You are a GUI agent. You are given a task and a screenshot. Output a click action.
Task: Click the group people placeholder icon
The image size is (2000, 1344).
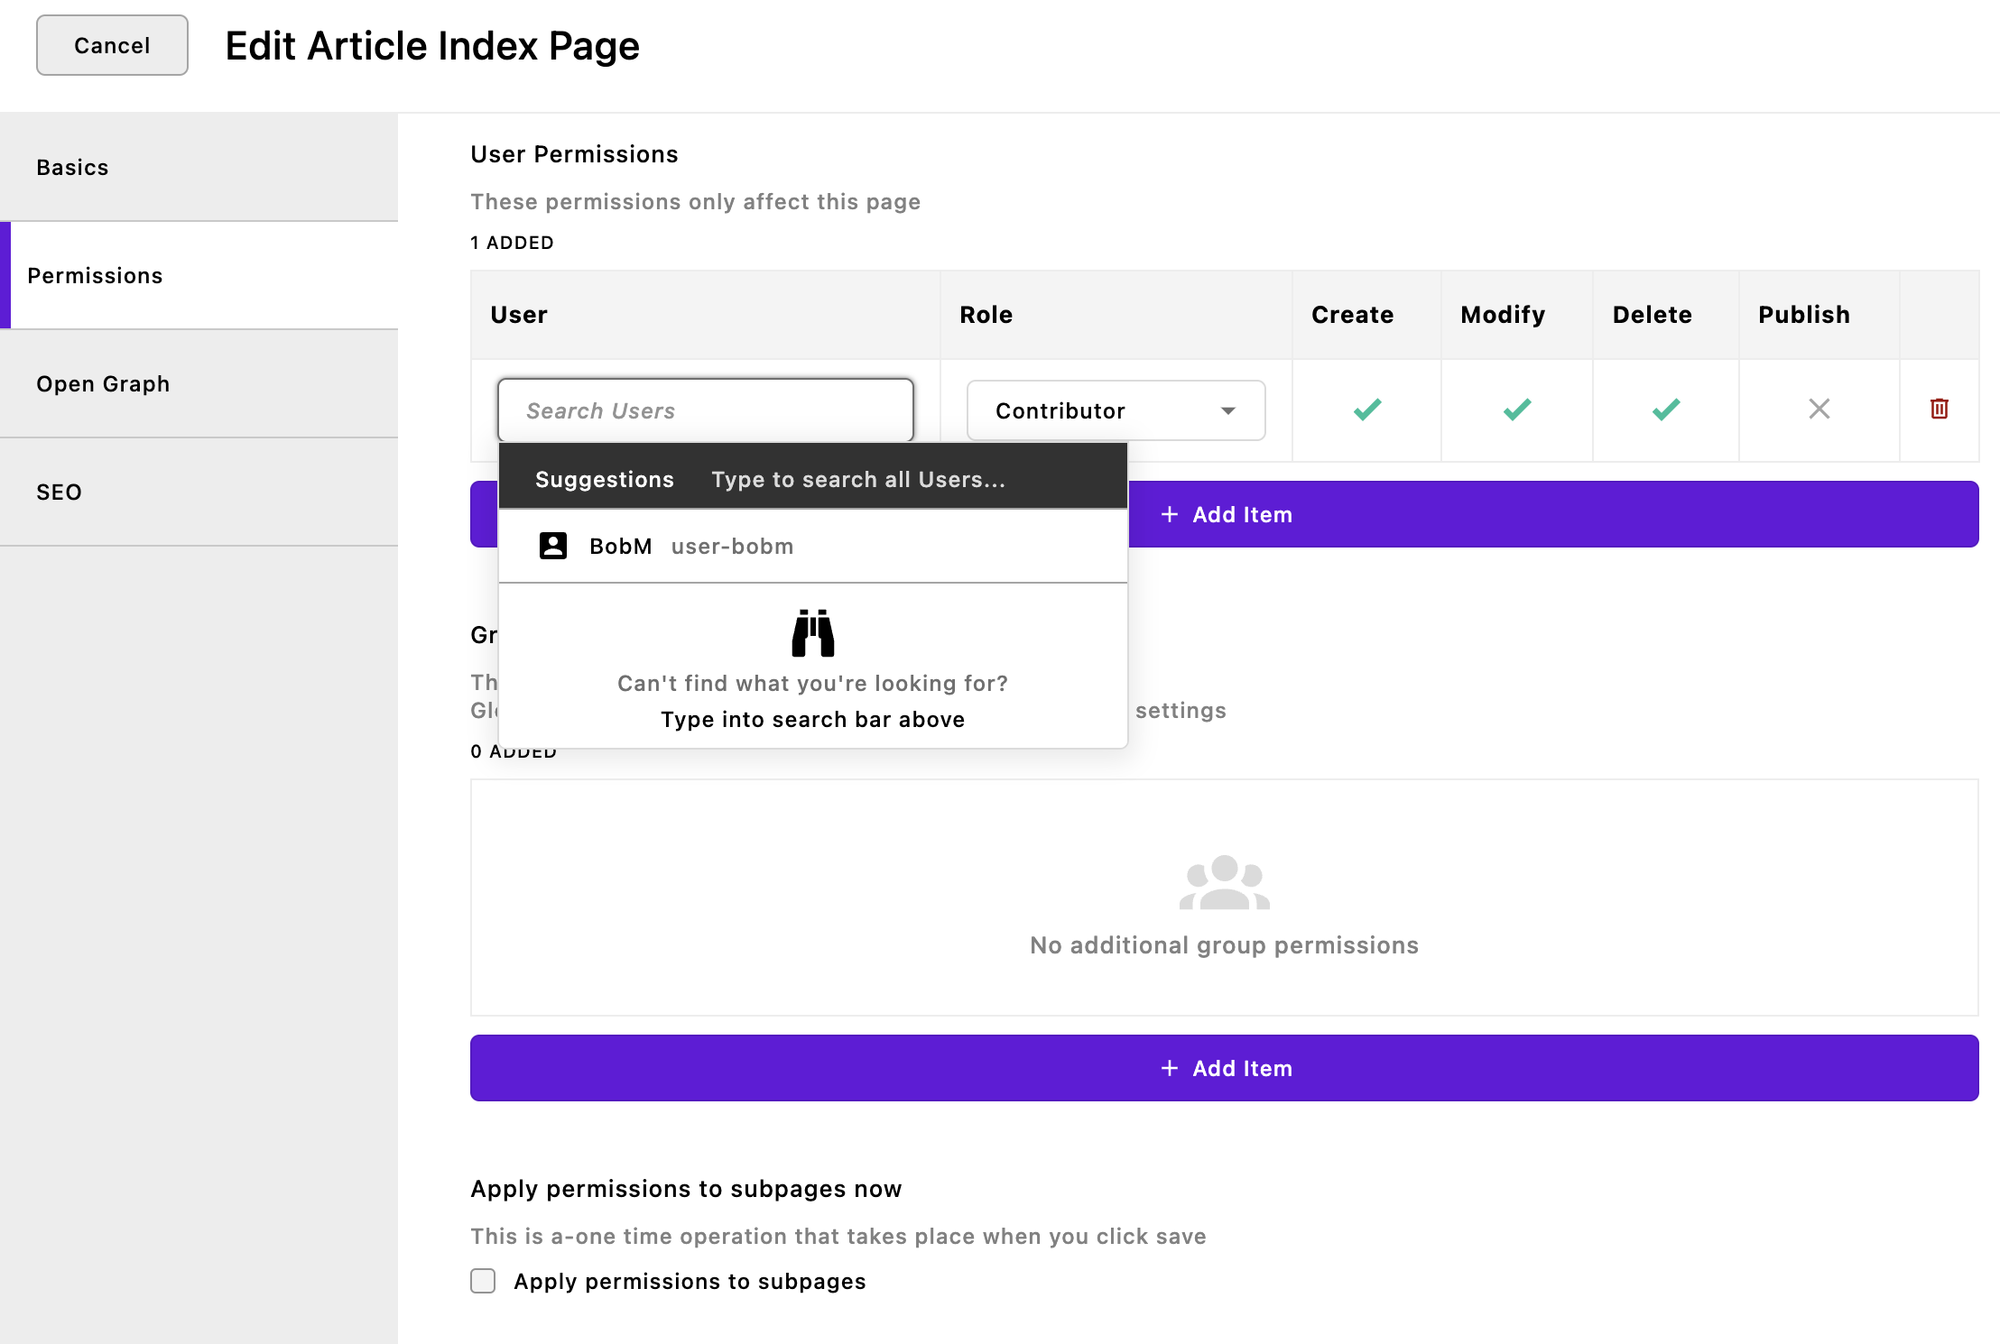pos(1224,882)
